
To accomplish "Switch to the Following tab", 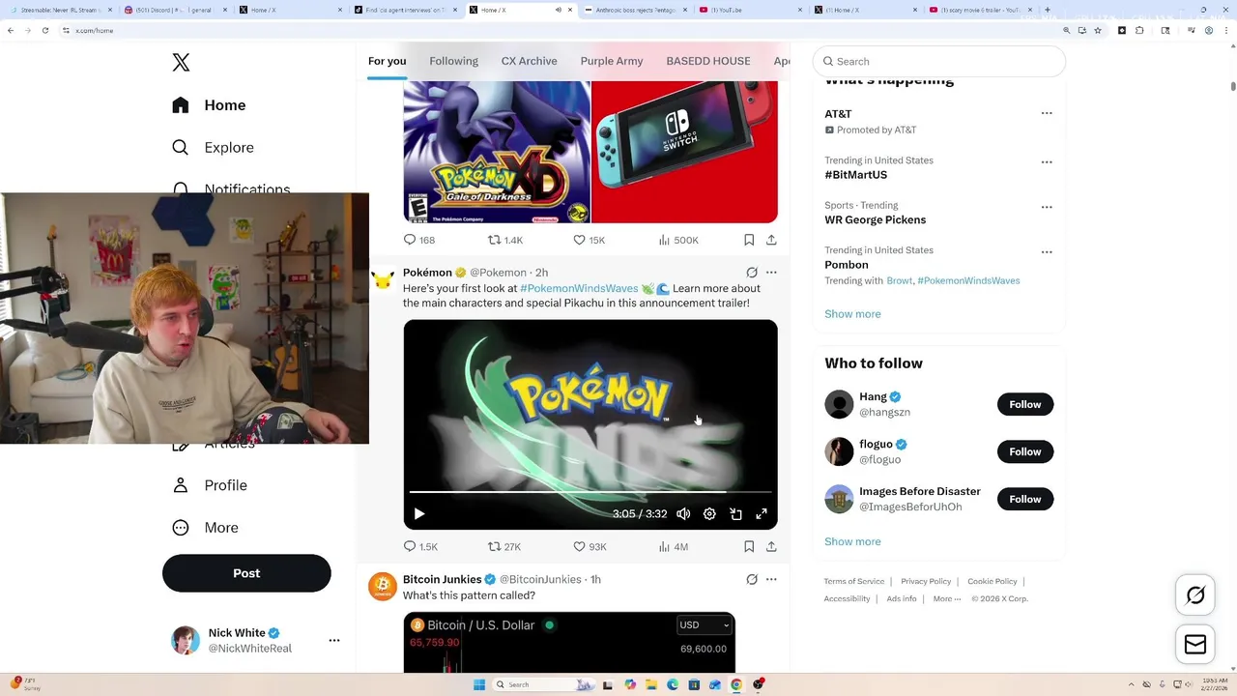I will pyautogui.click(x=453, y=61).
